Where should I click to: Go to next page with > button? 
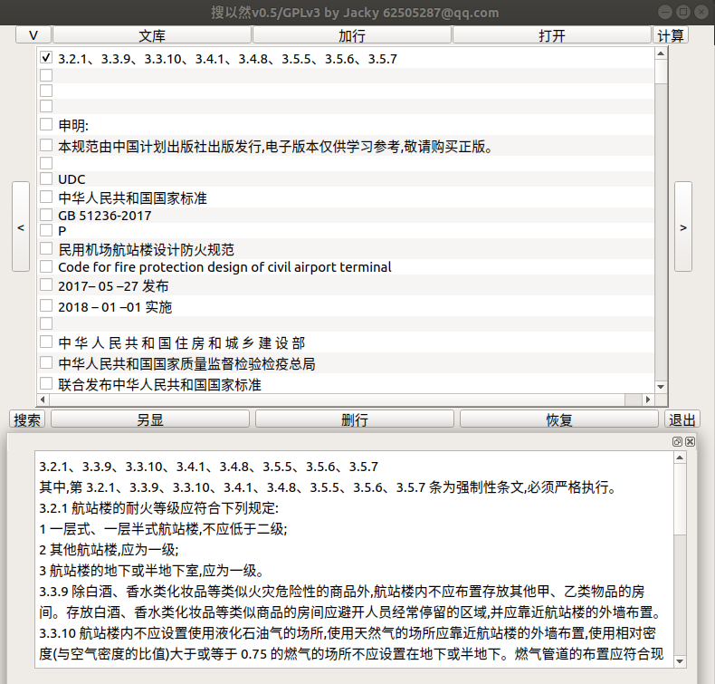pyautogui.click(x=683, y=226)
